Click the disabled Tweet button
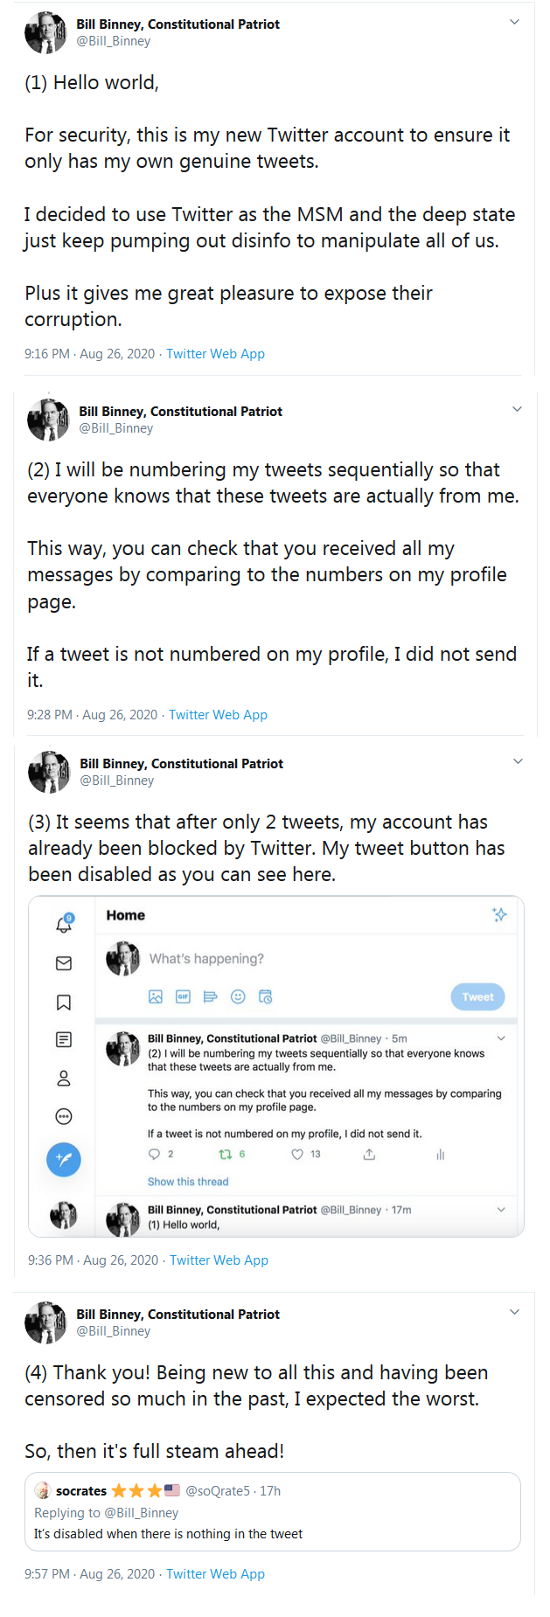Image resolution: width=550 pixels, height=1617 pixels. coord(477,996)
